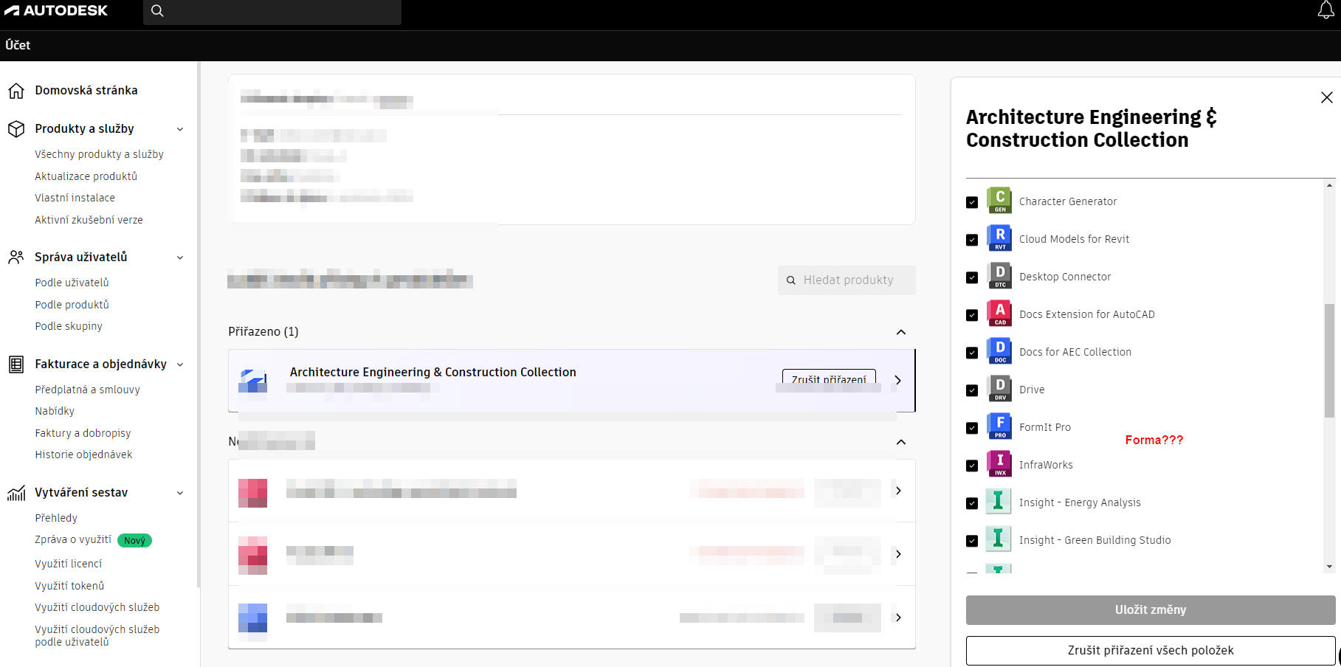This screenshot has width=1341, height=667.
Task: Collapse the Správa uživatelů section
Action: pyautogui.click(x=180, y=258)
